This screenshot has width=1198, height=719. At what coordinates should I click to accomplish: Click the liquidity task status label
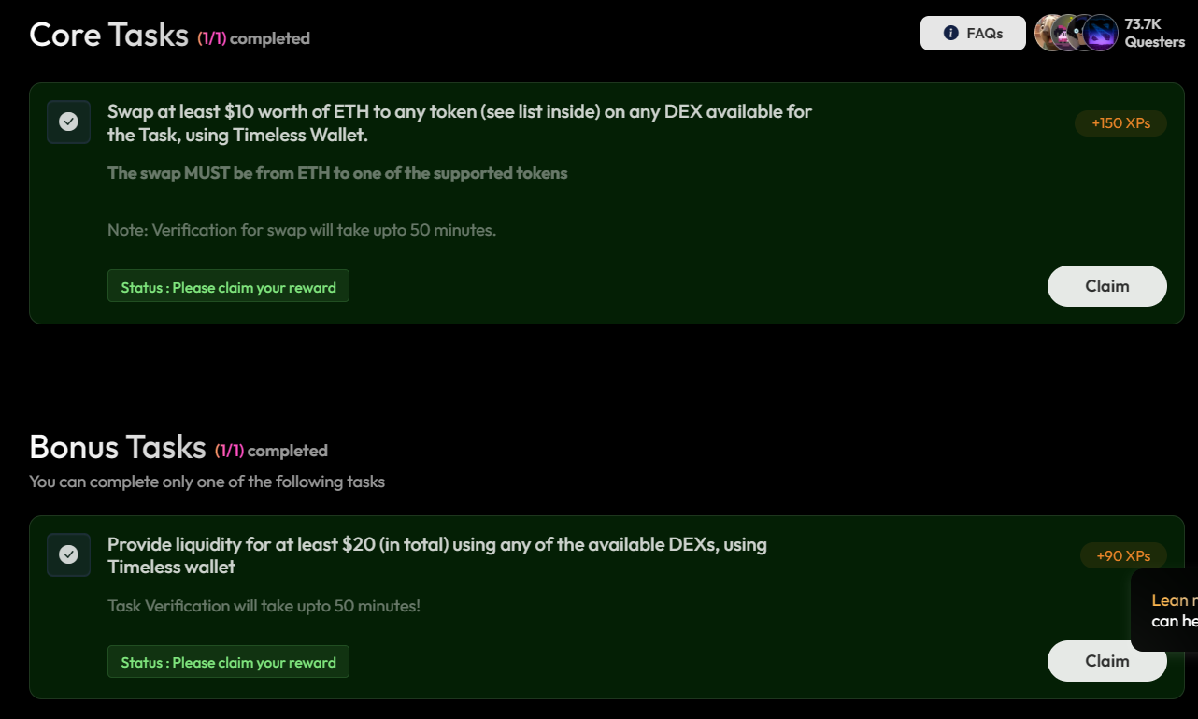pyautogui.click(x=228, y=662)
